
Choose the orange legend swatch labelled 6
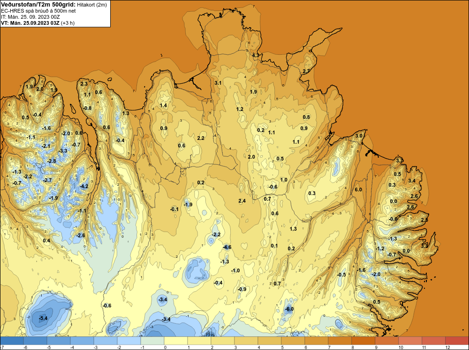coord(317,341)
